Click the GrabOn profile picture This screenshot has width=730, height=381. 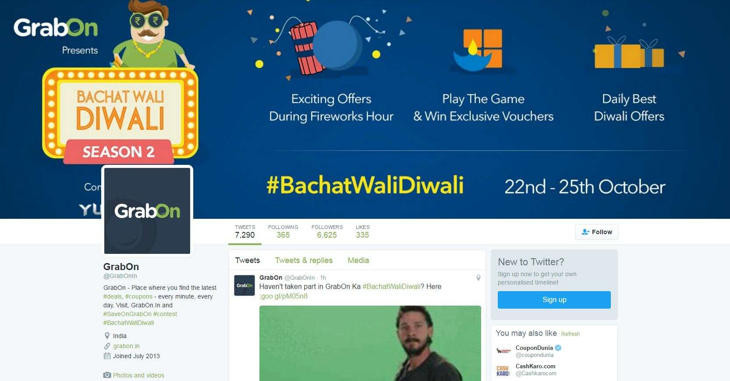[147, 211]
